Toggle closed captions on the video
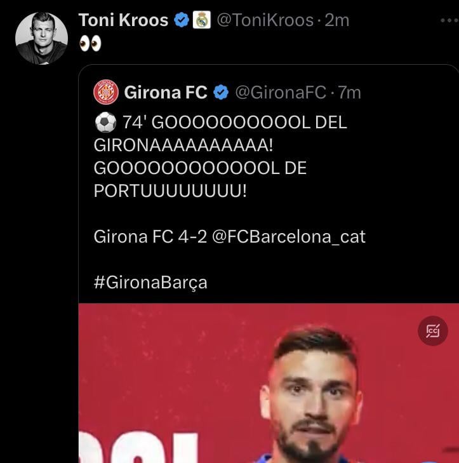The width and height of the screenshot is (459, 463). [x=433, y=330]
